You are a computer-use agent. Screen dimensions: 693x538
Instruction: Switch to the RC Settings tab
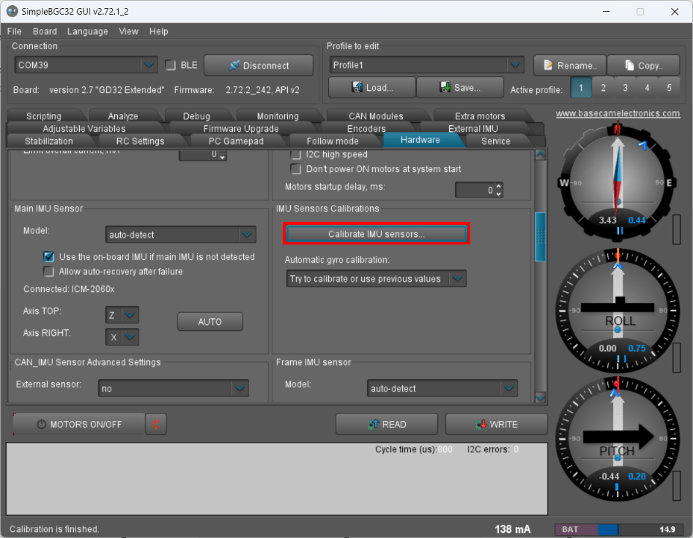point(141,141)
